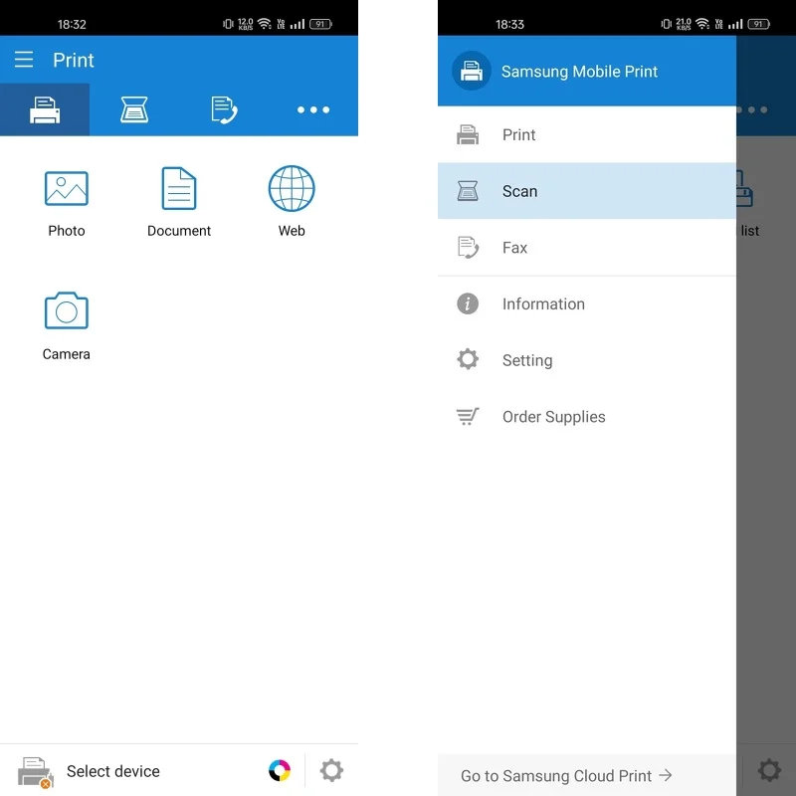
Task: Click the drawer Print printer icon
Action: coord(468,134)
